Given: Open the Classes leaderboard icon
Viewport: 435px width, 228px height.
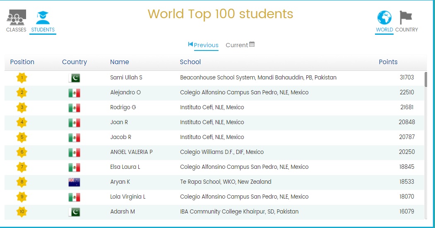Looking at the screenshot, I should pyautogui.click(x=17, y=17).
